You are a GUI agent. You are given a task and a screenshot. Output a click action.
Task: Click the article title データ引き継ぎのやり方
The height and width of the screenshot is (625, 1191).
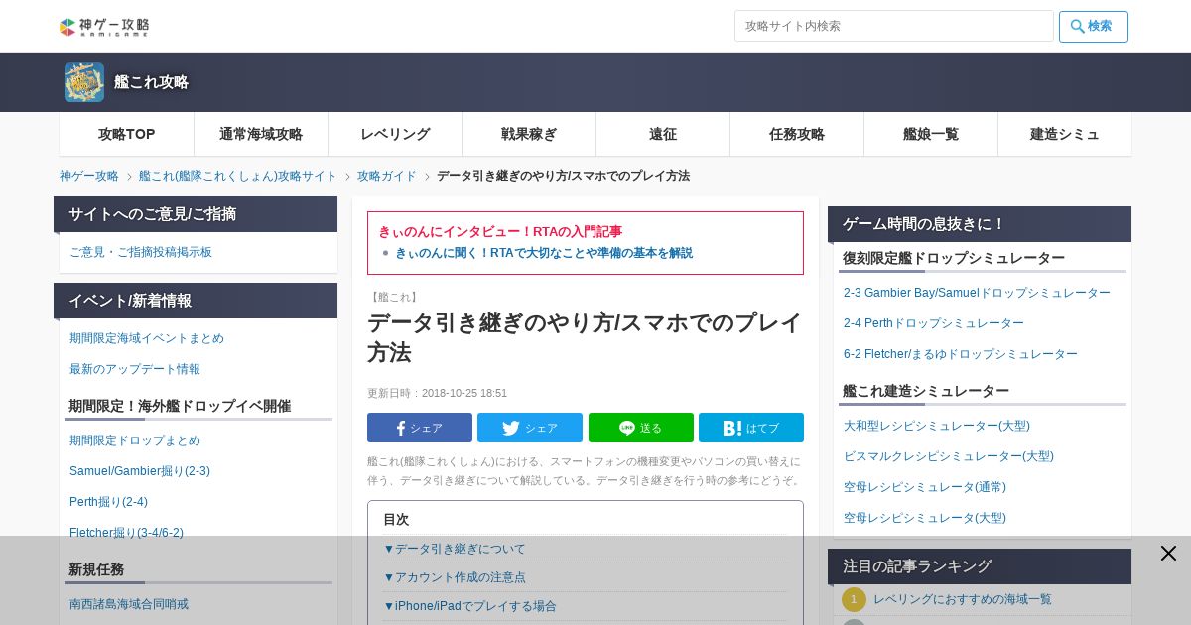click(585, 337)
